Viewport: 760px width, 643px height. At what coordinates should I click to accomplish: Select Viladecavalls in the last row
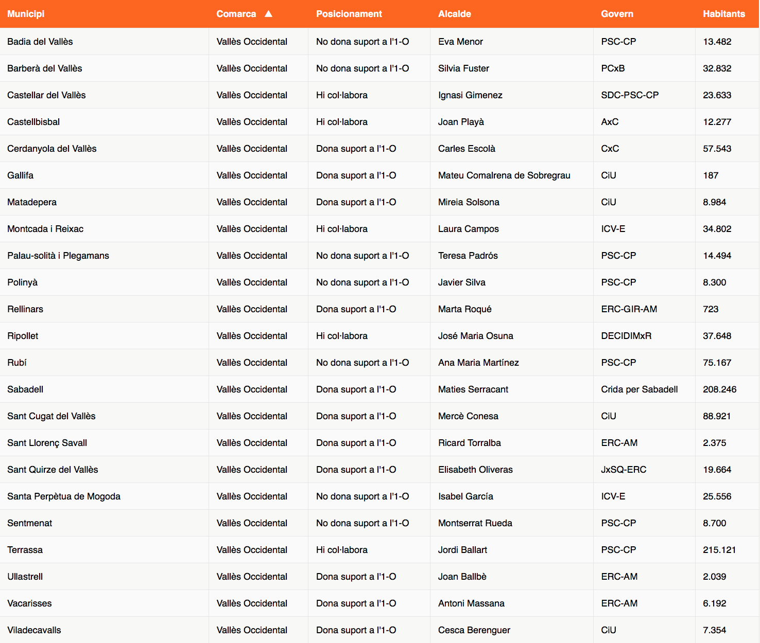point(34,630)
